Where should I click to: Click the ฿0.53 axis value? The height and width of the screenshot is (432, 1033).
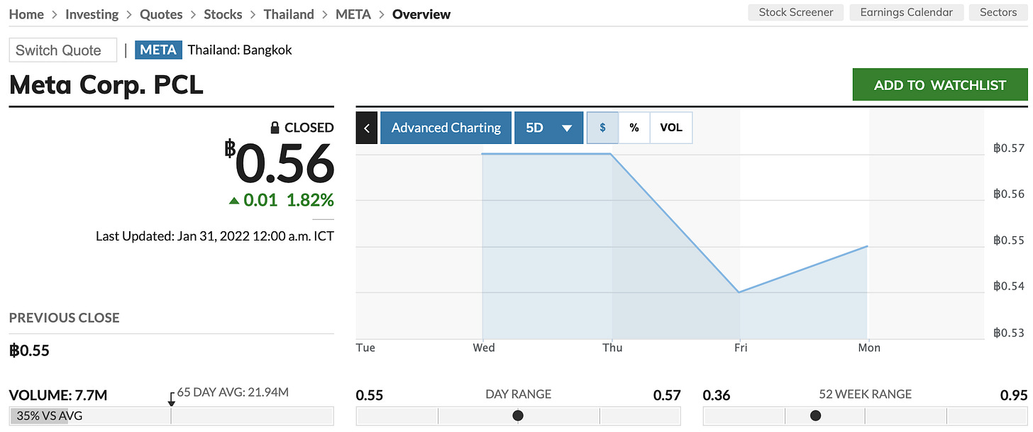[1009, 332]
